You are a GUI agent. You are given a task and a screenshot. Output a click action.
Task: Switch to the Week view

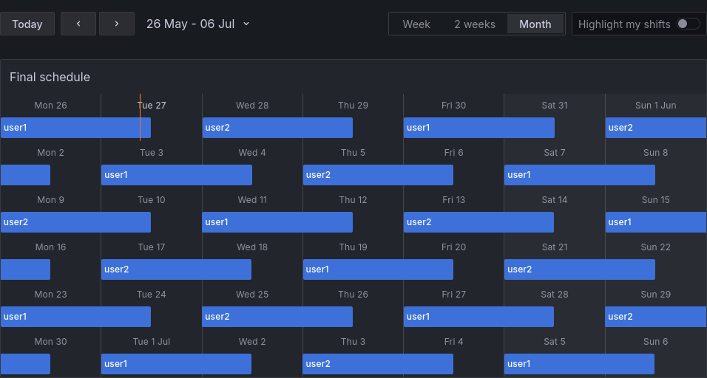[x=416, y=24]
